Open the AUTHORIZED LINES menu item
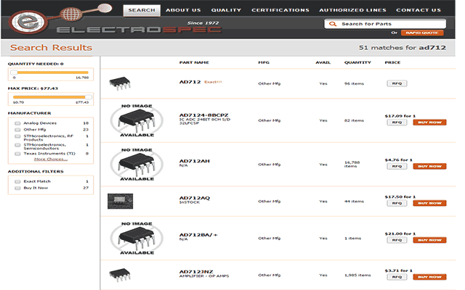This screenshot has width=465, height=290. [352, 10]
